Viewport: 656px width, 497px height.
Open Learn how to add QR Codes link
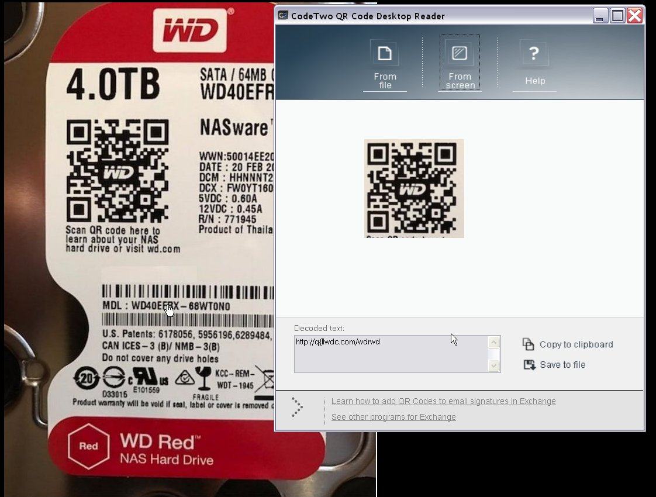tap(443, 401)
